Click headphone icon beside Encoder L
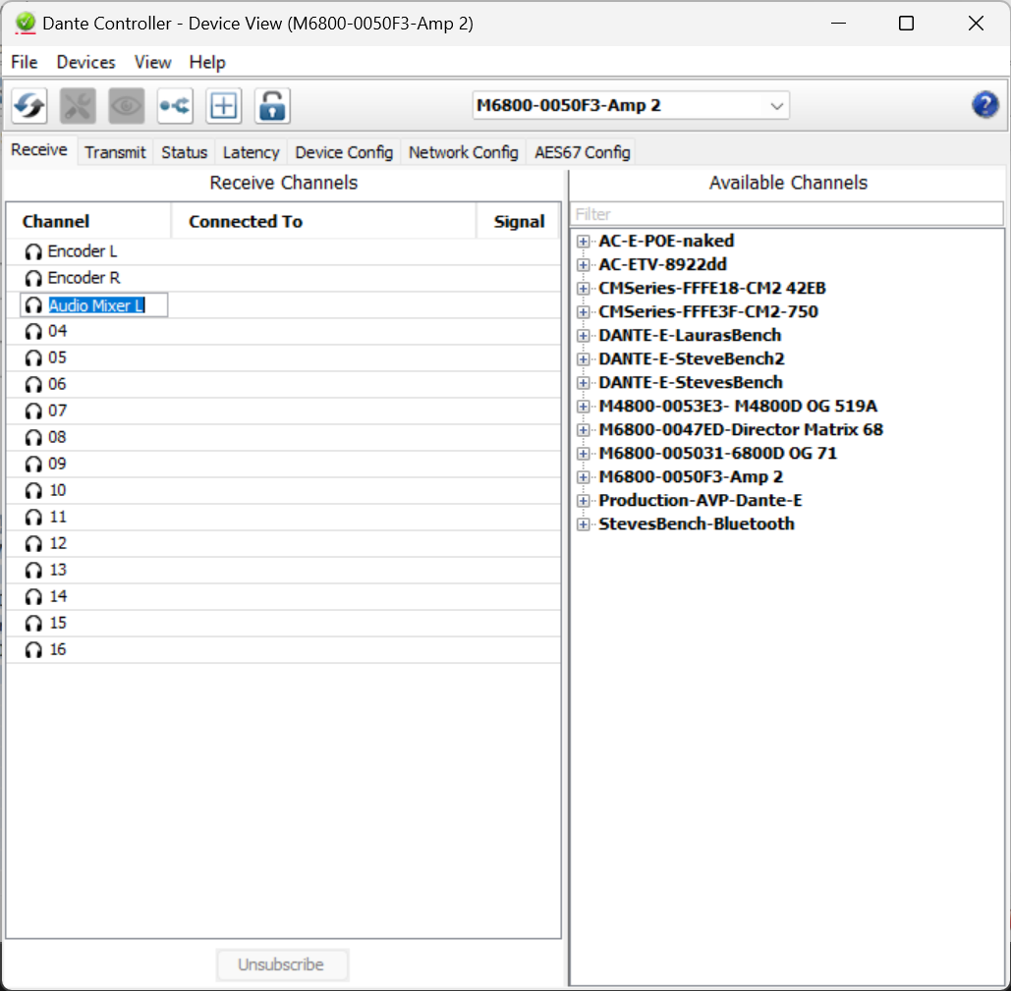Image resolution: width=1011 pixels, height=991 pixels. pos(33,252)
